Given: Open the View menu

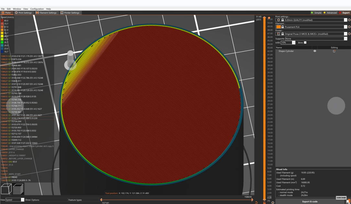Looking at the screenshot, I should (26, 9).
